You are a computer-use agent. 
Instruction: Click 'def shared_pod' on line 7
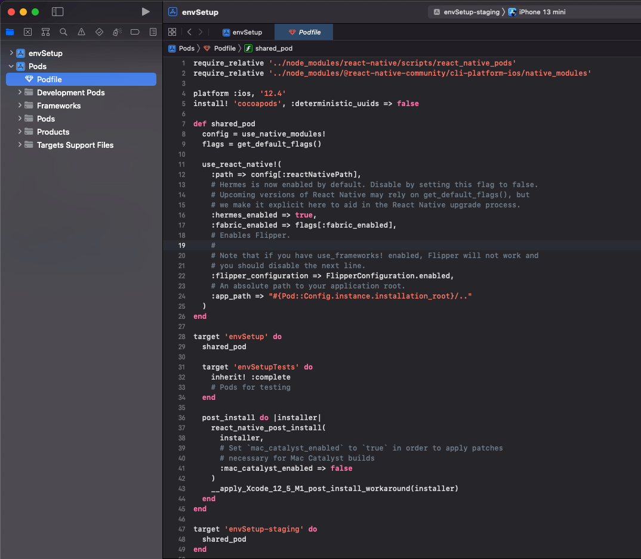pos(224,124)
